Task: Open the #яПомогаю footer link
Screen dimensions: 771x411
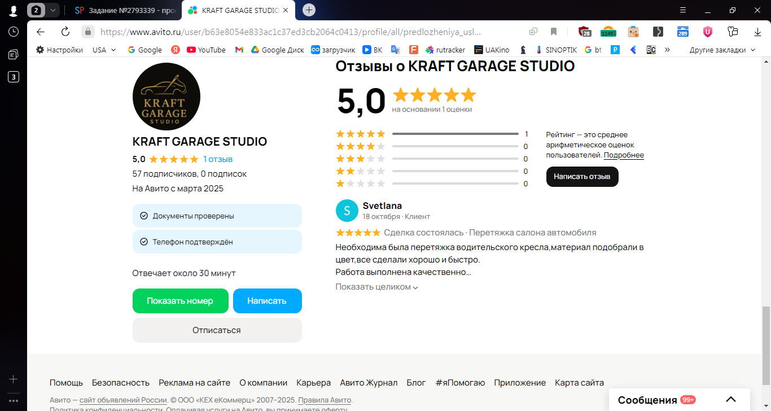Action: click(x=460, y=383)
